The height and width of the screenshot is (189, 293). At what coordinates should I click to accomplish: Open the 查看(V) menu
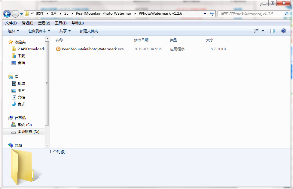(44, 23)
